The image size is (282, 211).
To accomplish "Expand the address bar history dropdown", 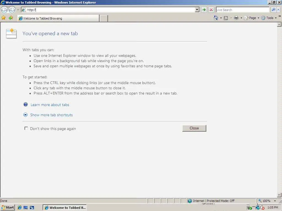I will coord(197,10).
